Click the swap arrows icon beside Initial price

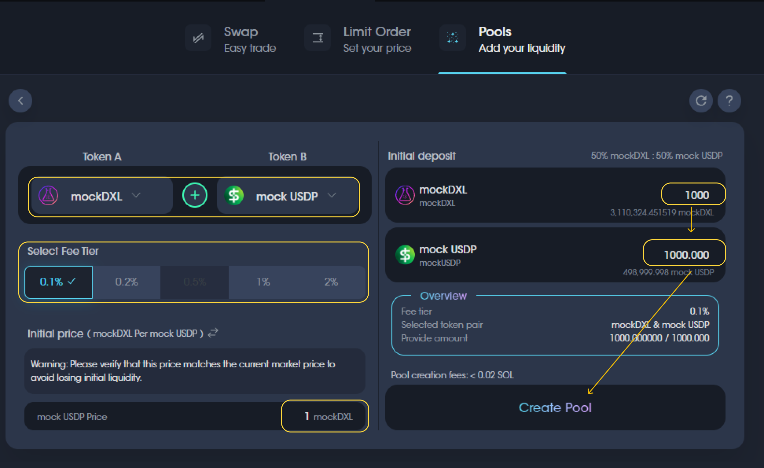point(213,333)
